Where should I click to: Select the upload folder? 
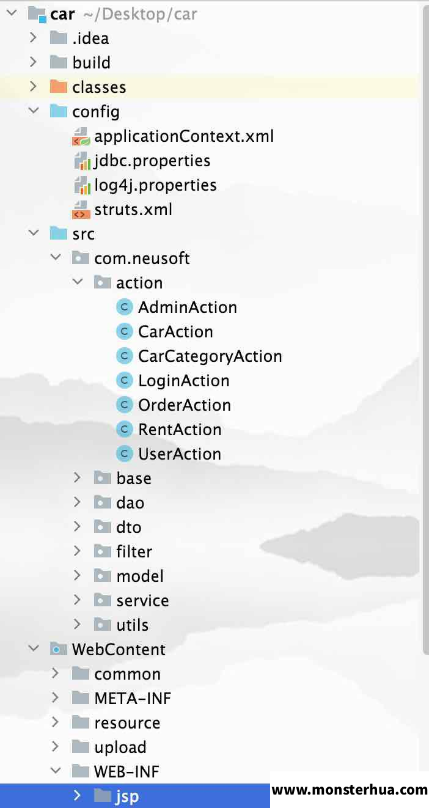tap(120, 747)
